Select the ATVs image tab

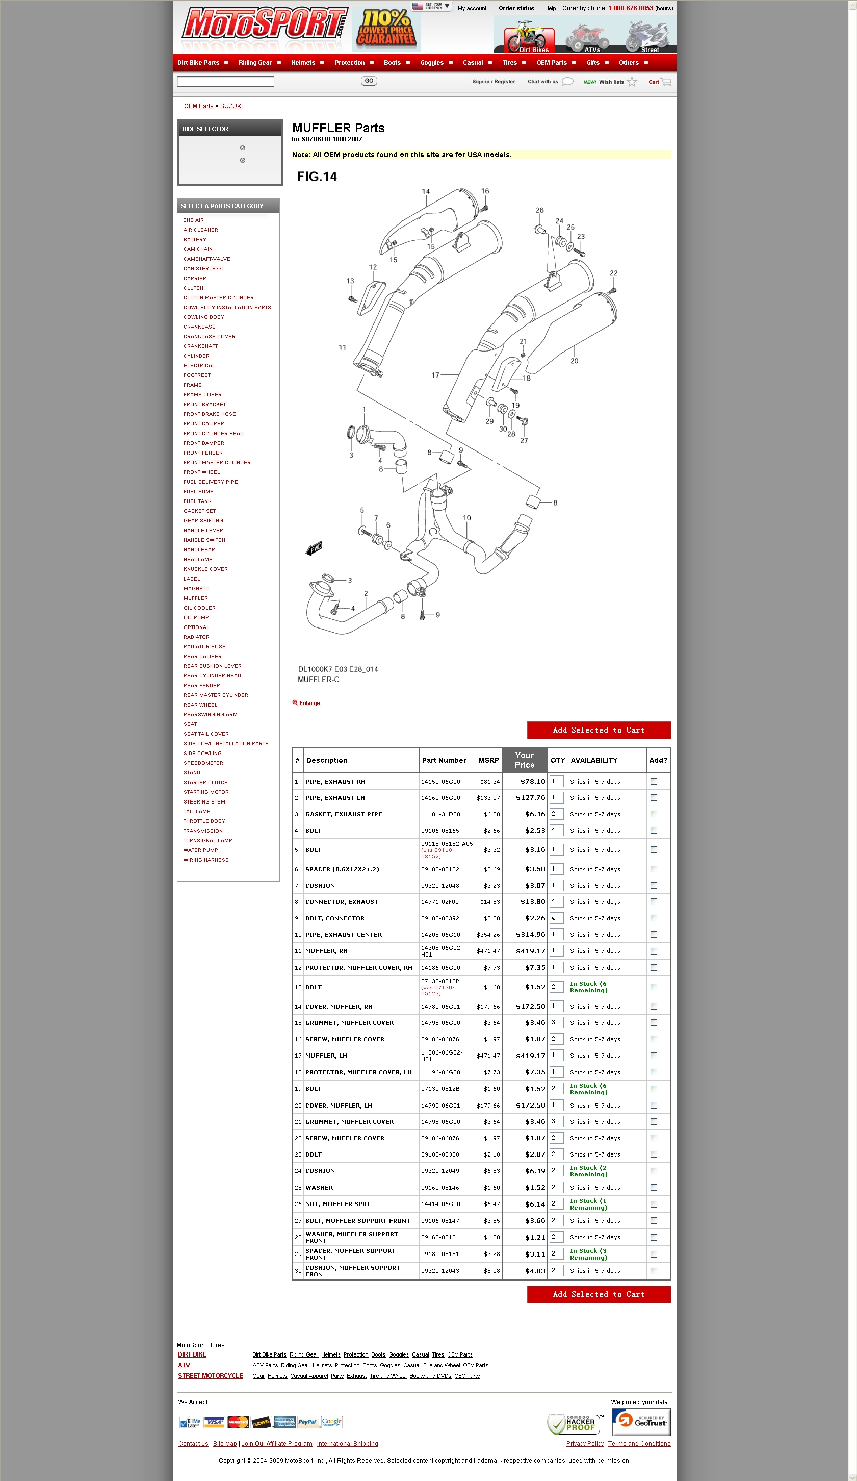click(587, 38)
